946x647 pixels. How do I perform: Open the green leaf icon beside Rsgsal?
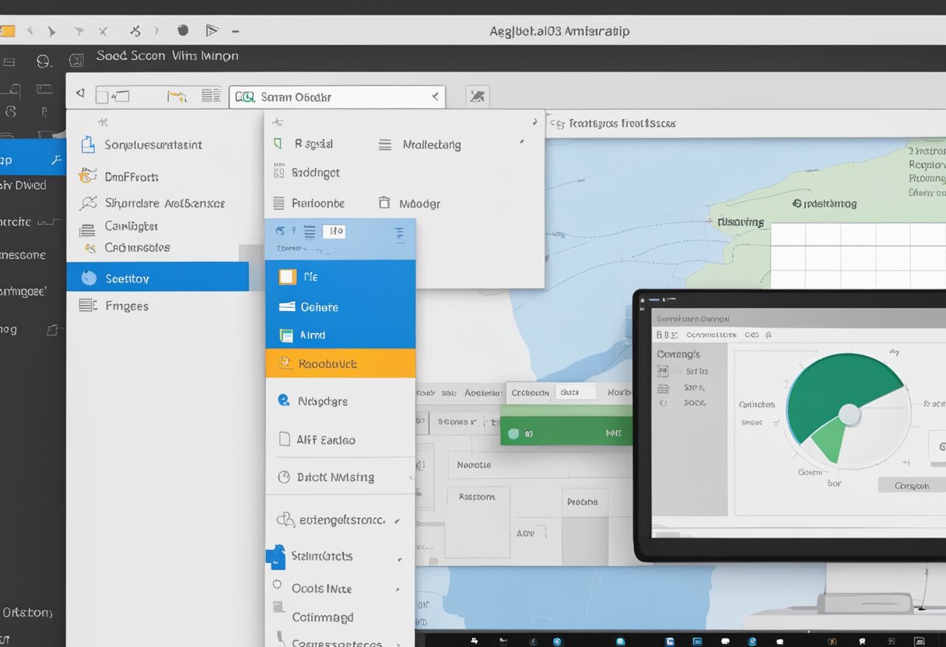[278, 143]
